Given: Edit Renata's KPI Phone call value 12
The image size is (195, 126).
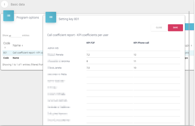Looking at the screenshot, I should (x=156, y=55).
